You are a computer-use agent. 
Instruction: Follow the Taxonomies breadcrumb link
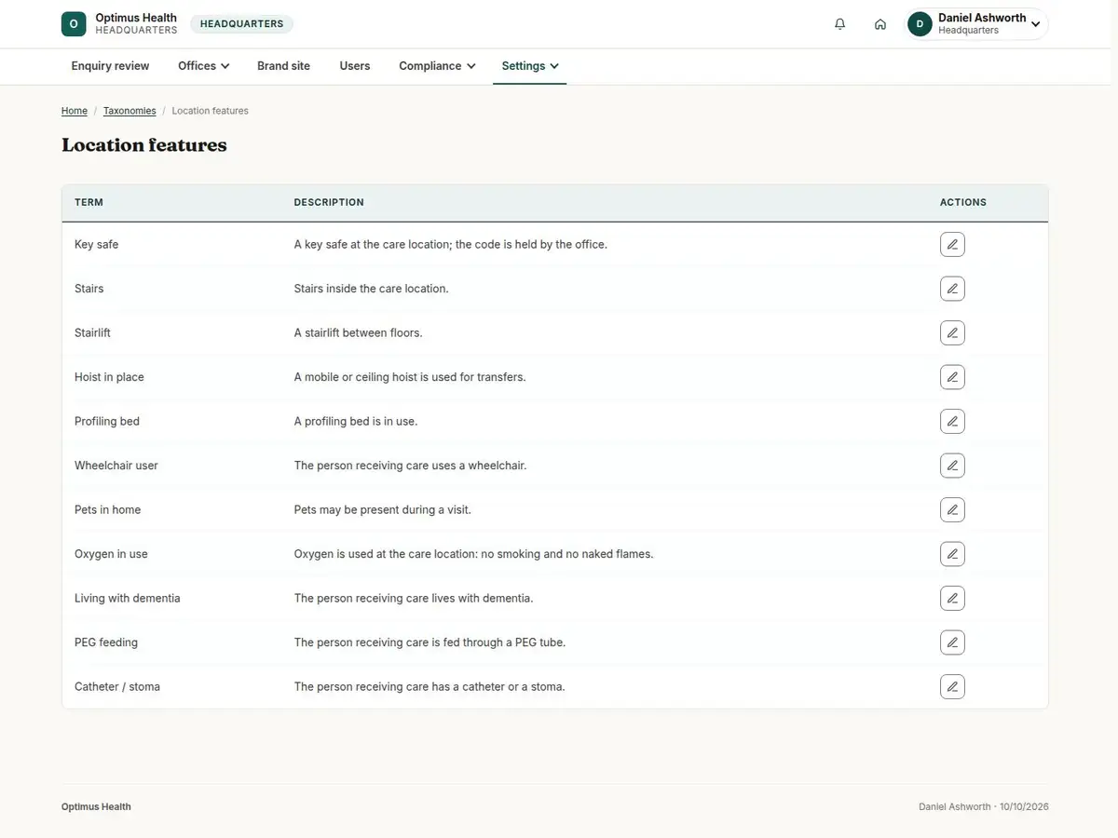[x=130, y=111]
